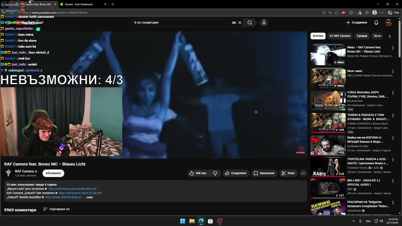Open YouTube notifications bell
Image resolution: width=402 pixels, height=226 pixels.
point(376,23)
